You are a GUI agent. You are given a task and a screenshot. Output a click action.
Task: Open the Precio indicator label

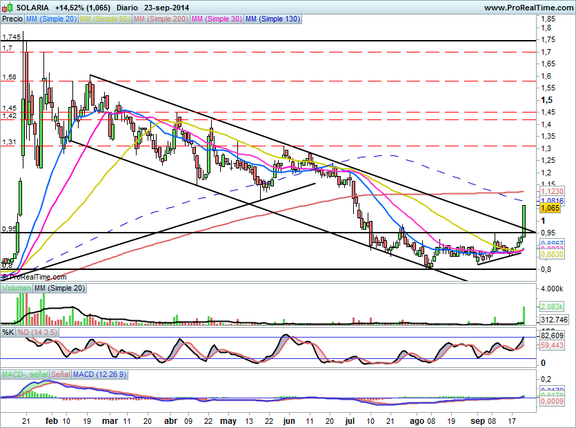(x=12, y=19)
